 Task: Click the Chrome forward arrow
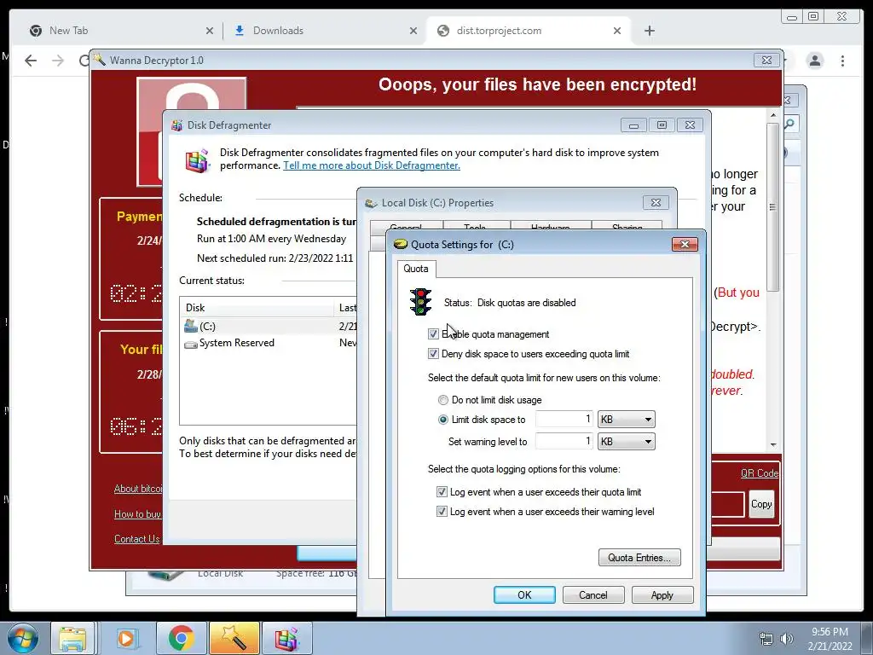(58, 61)
